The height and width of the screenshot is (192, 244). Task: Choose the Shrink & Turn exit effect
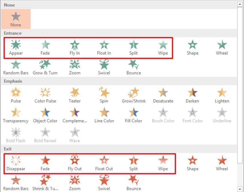45,181
